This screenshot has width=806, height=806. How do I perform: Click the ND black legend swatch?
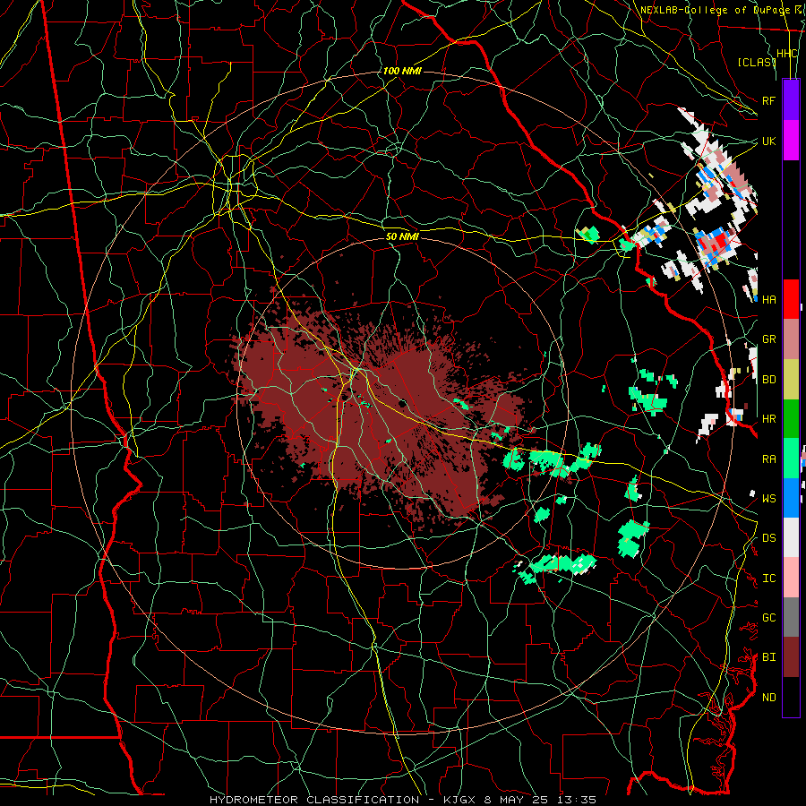tap(791, 697)
